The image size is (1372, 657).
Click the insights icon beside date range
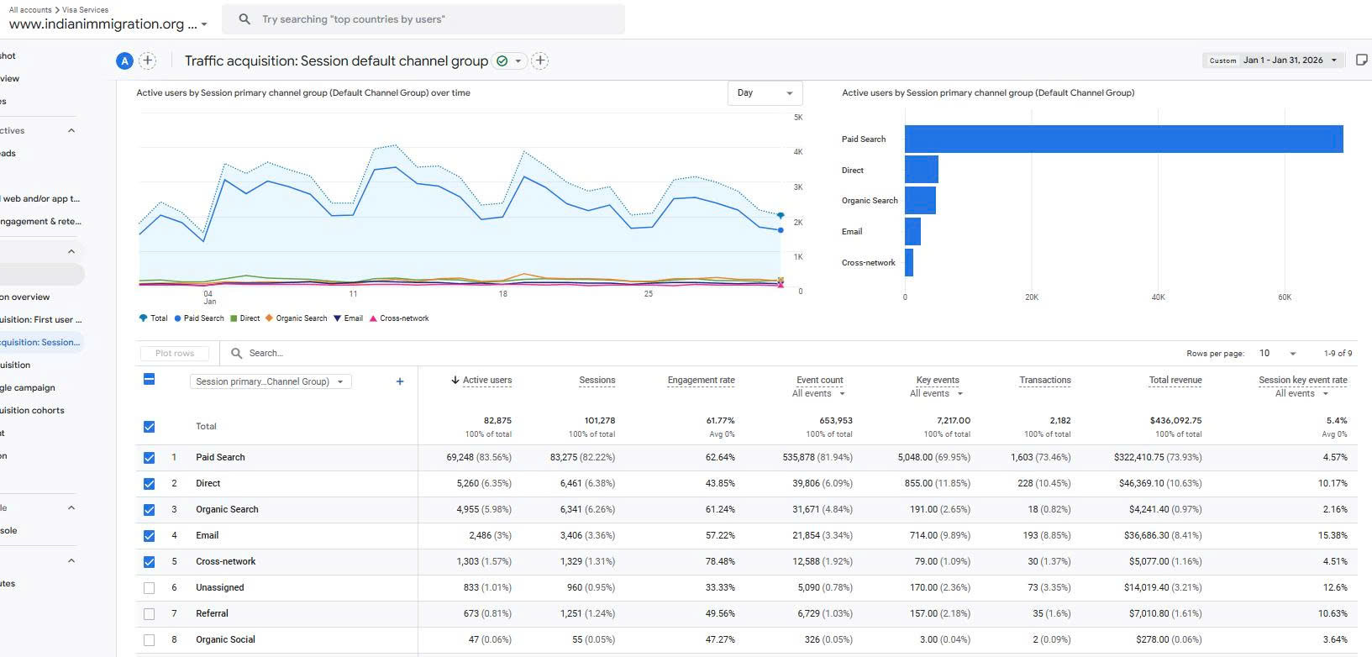(1362, 60)
